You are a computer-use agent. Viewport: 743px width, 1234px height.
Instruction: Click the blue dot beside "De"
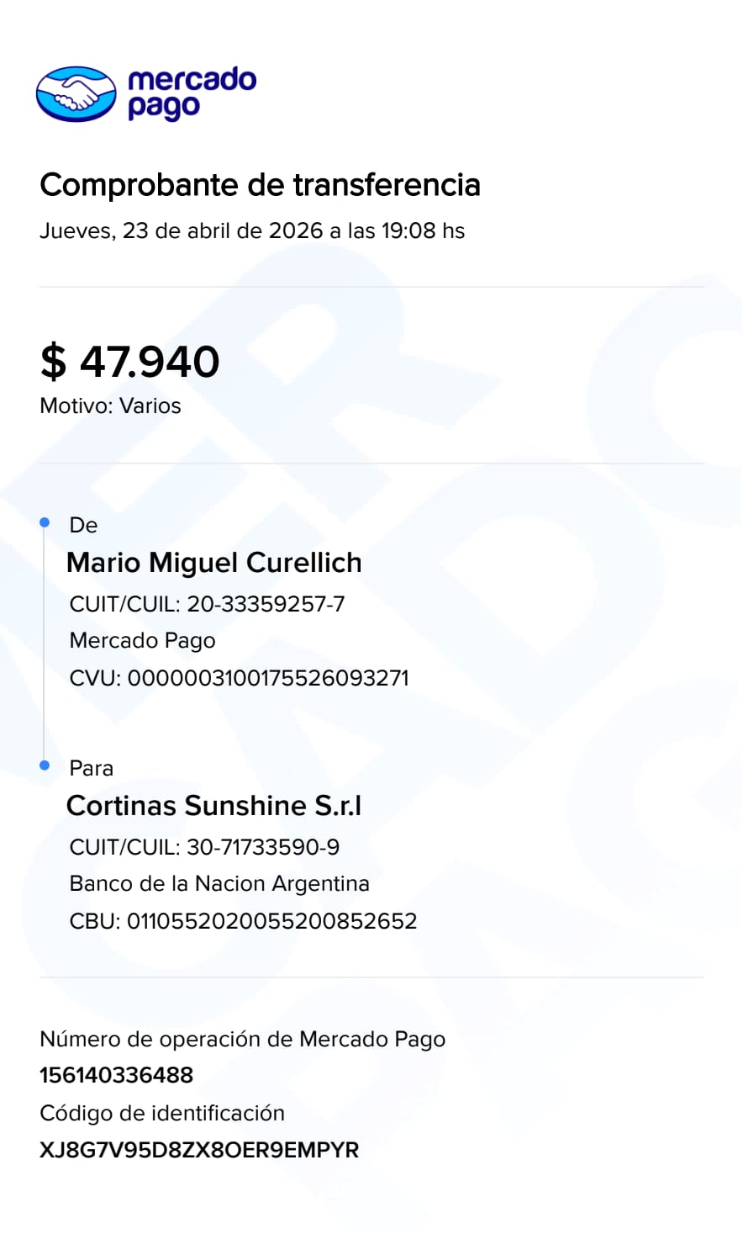[45, 523]
